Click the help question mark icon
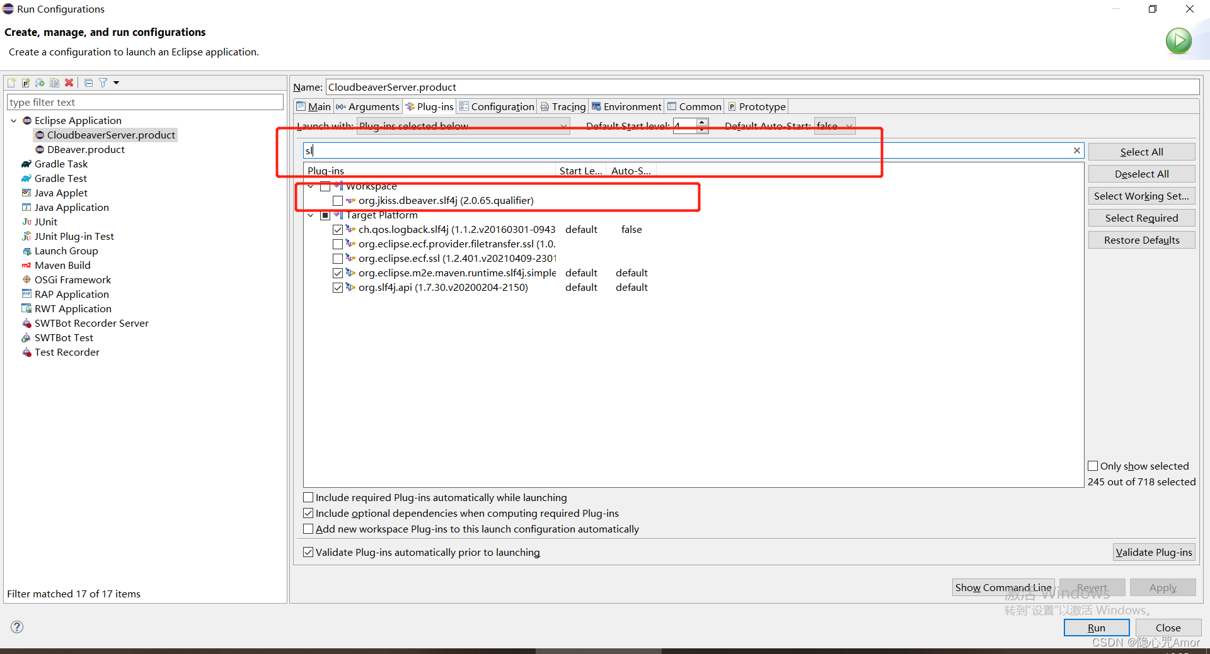 point(17,627)
